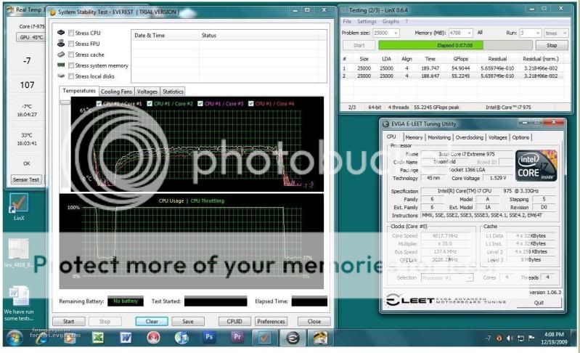Click the Excel icon in the taskbar
The image size is (580, 353).
point(97,337)
